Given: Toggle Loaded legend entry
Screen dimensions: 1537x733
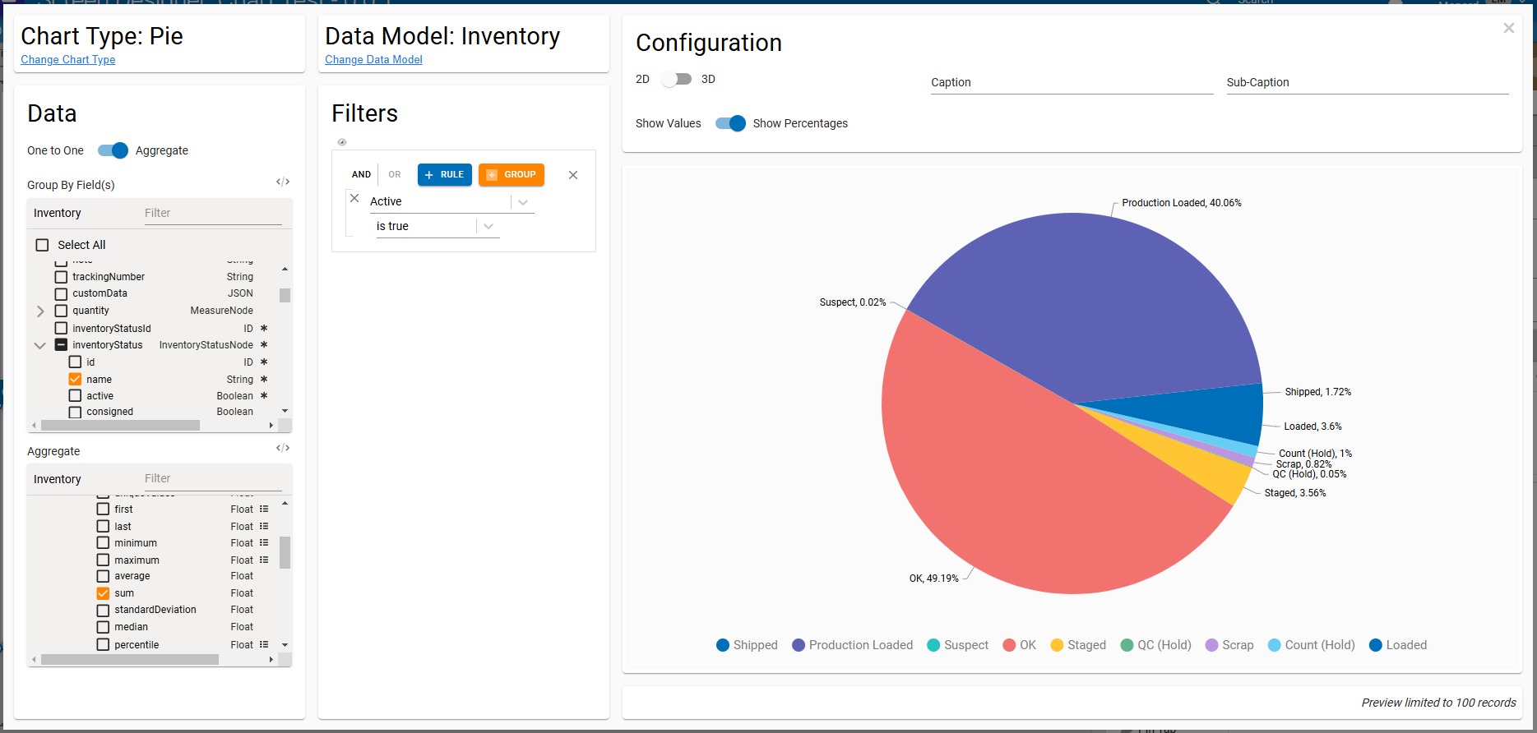Looking at the screenshot, I should tap(1398, 645).
